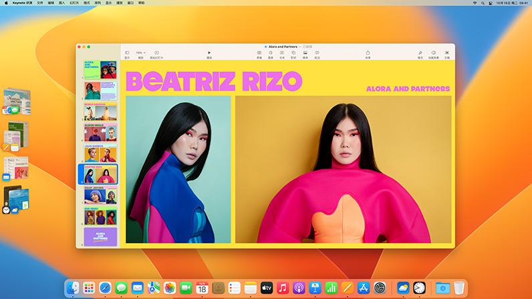
Task: Expand the zoom percentage dropdown
Action: click(140, 54)
